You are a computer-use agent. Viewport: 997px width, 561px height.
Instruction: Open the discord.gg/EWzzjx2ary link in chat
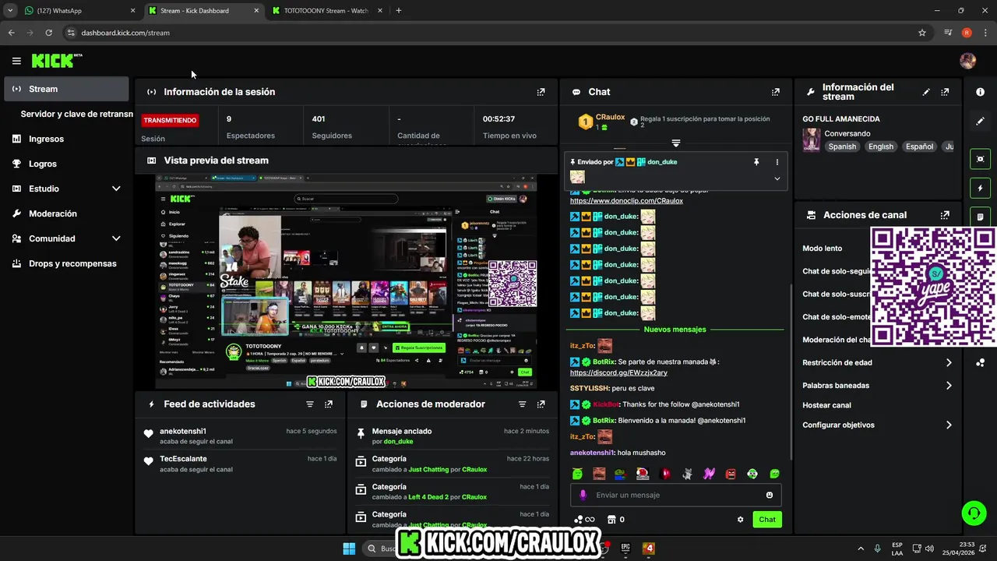point(618,372)
